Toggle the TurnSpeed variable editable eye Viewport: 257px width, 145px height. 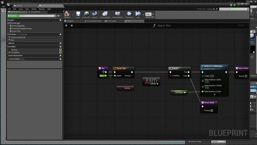[60, 52]
